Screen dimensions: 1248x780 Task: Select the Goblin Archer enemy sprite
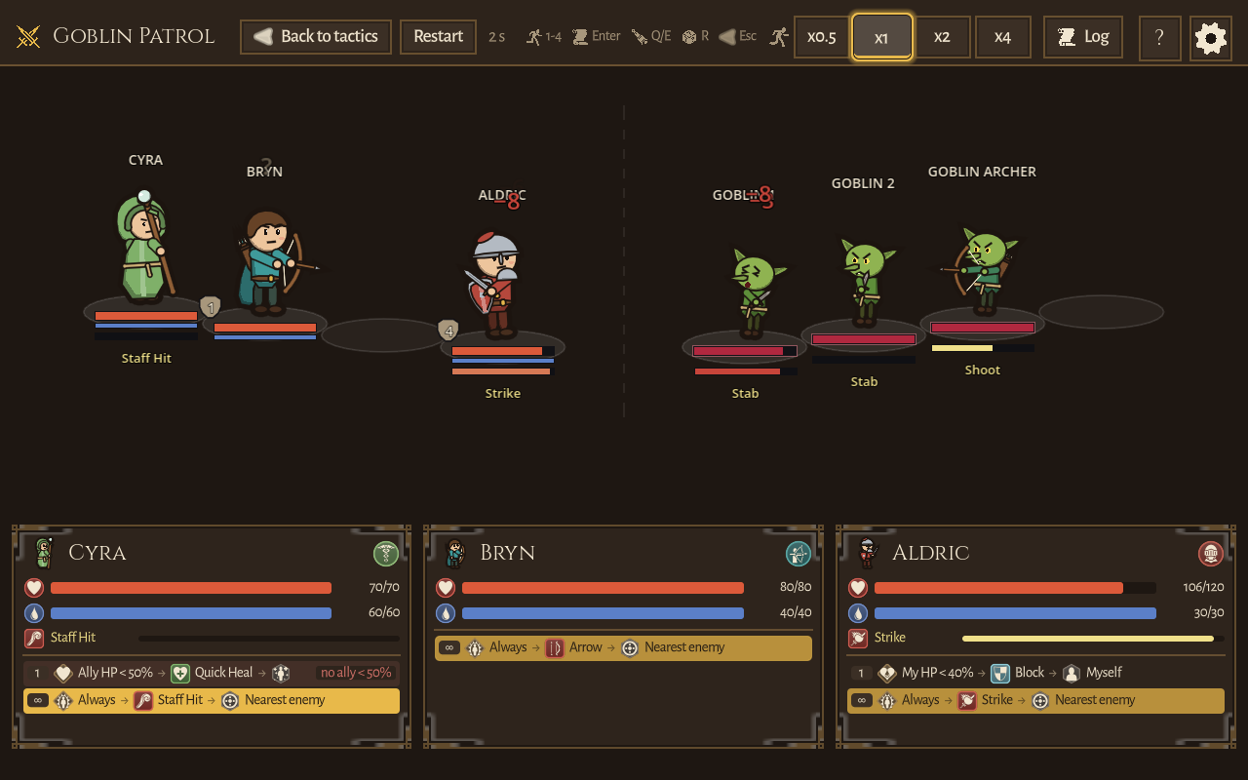point(982,270)
